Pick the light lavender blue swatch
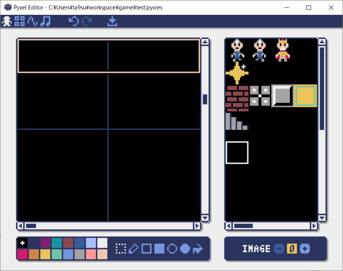Image resolution: width=343 pixels, height=271 pixels. pyautogui.click(x=91, y=243)
